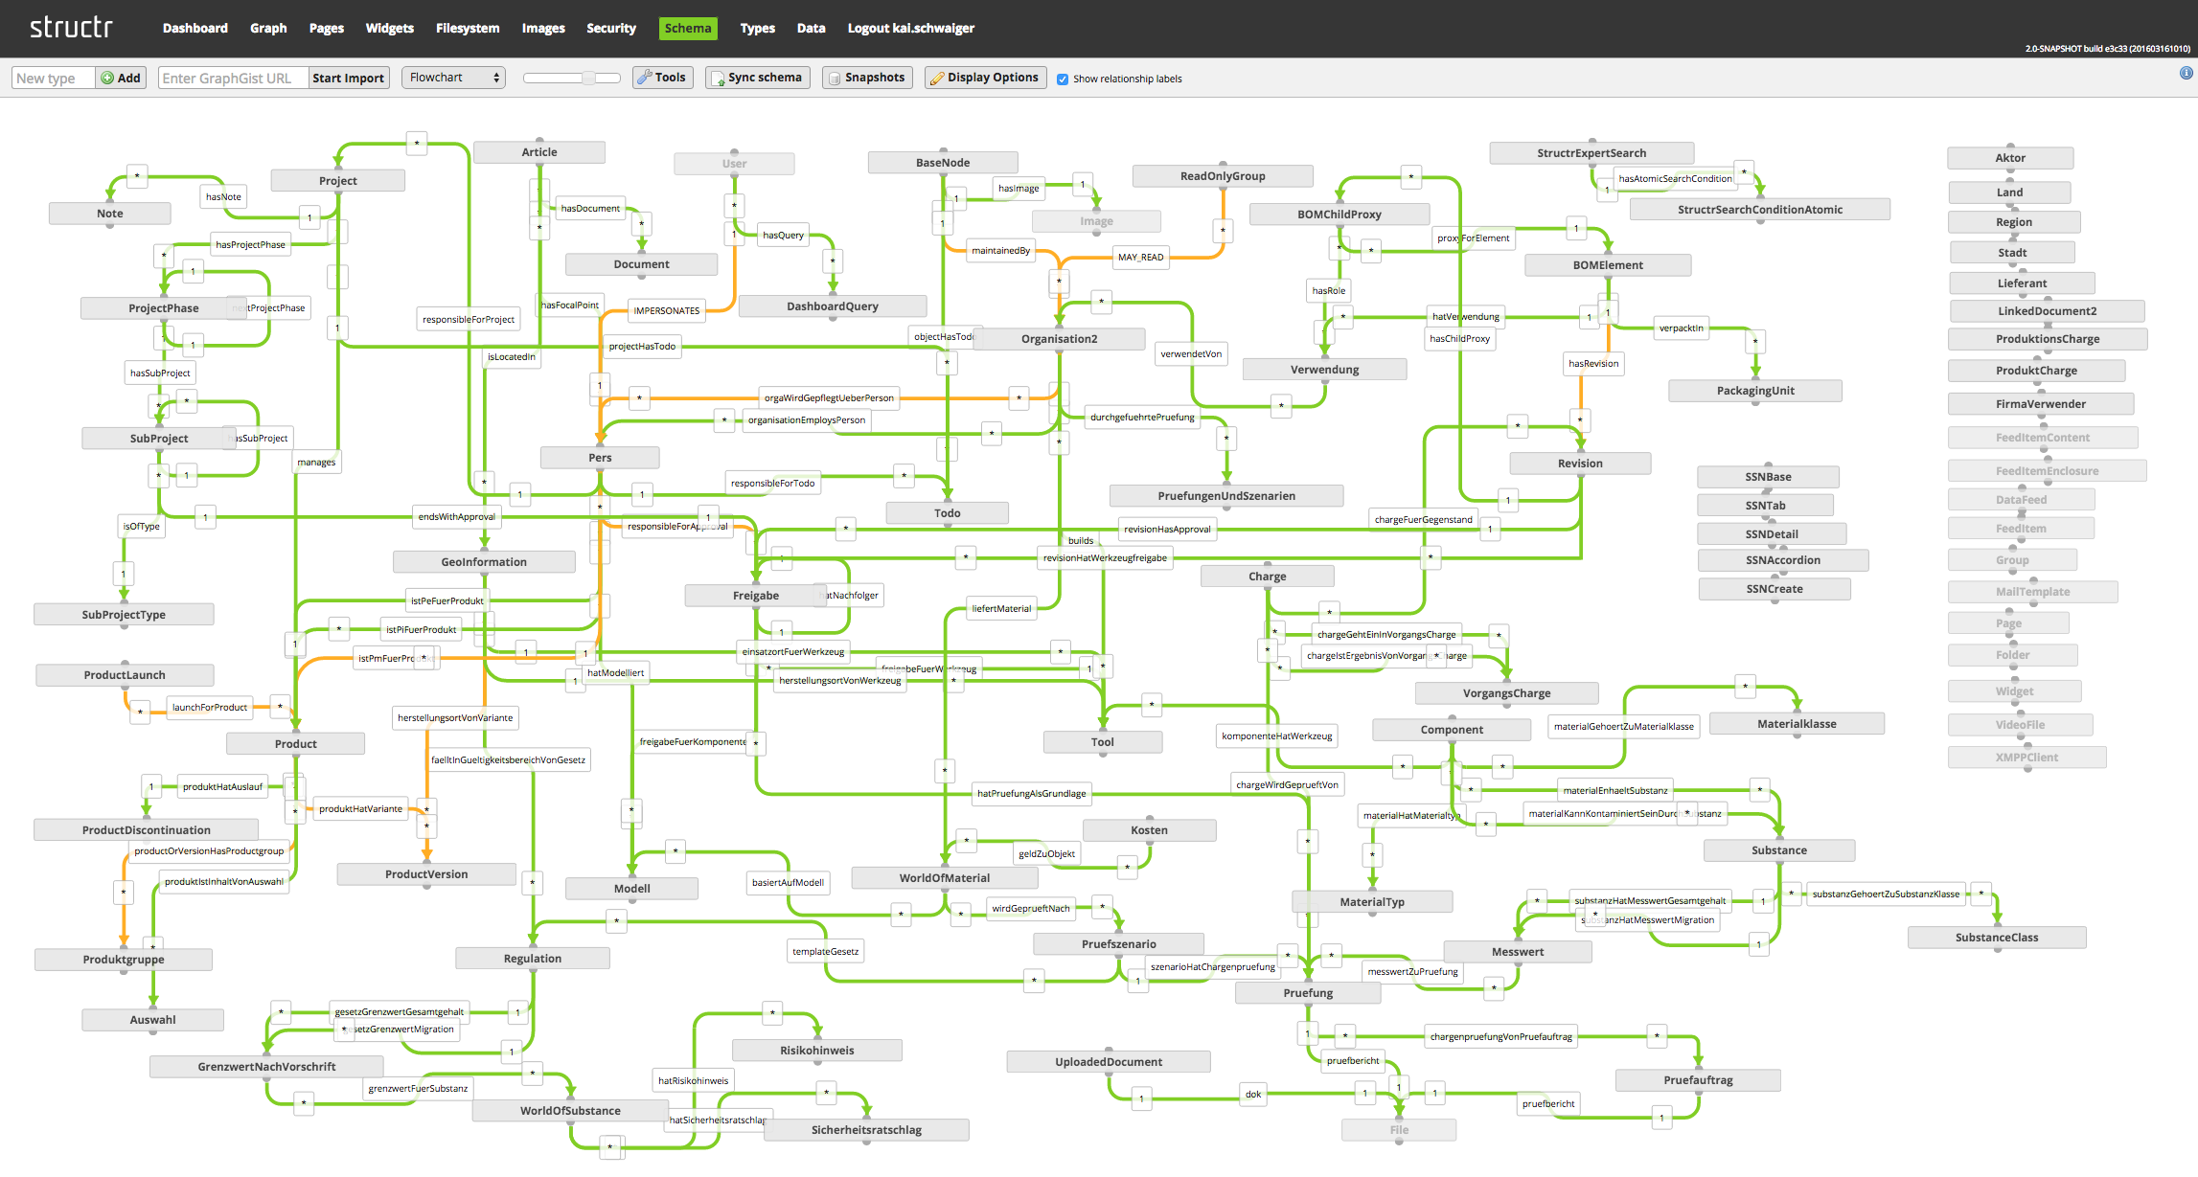
Task: Click the Snapshots database icon
Action: click(835, 79)
